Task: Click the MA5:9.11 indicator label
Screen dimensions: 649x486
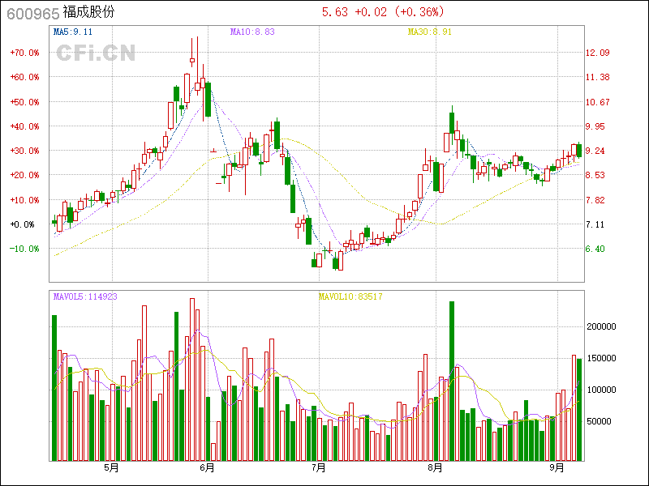Action: pyautogui.click(x=71, y=32)
